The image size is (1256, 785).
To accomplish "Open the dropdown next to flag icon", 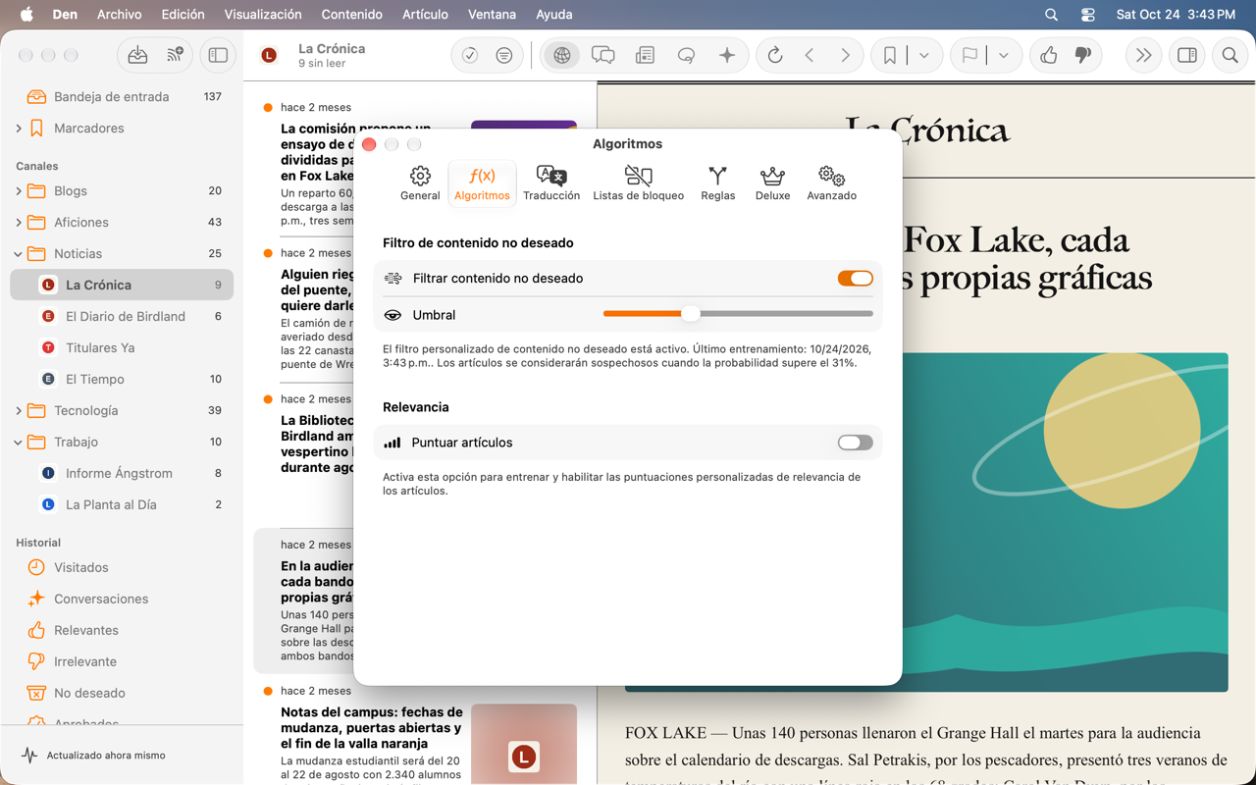I will 1003,56.
